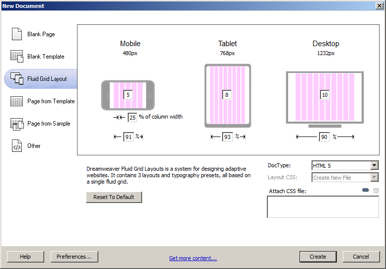Open Preferences from the dialog
386x269 pixels.
pos(75,257)
